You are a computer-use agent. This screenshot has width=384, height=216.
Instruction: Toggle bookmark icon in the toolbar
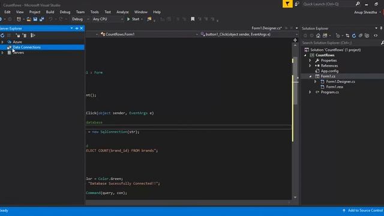(x=193, y=19)
